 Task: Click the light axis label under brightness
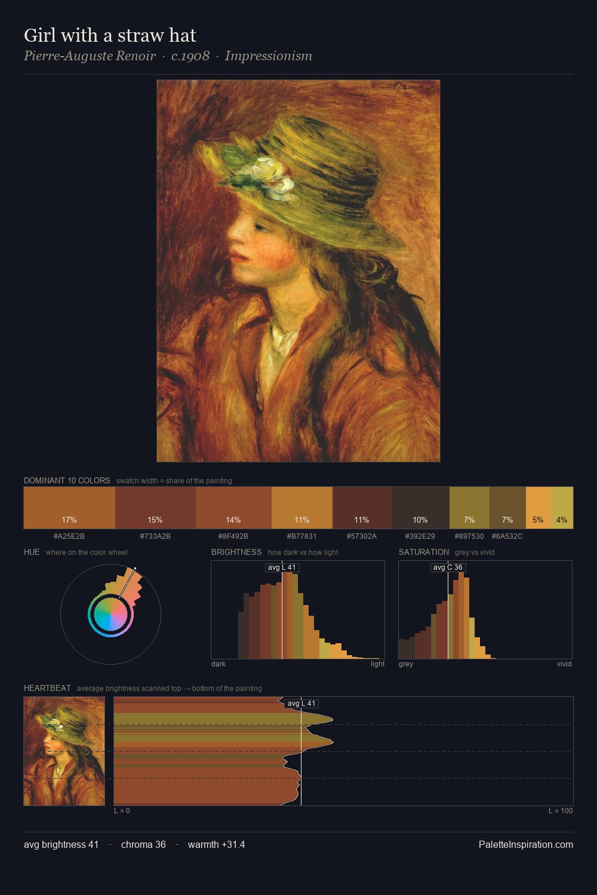[x=377, y=664]
